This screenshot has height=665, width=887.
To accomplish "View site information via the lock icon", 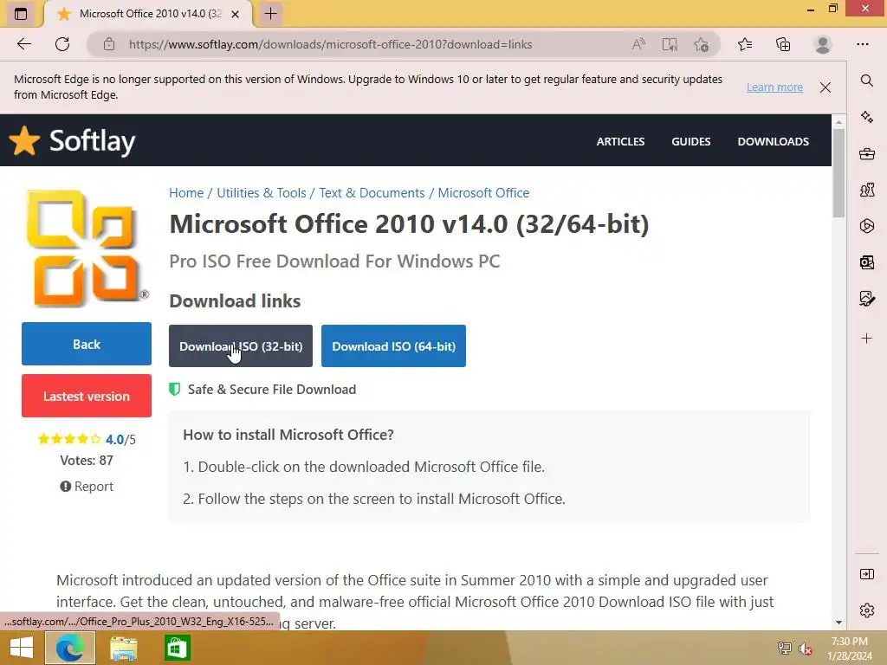I will coord(109,44).
